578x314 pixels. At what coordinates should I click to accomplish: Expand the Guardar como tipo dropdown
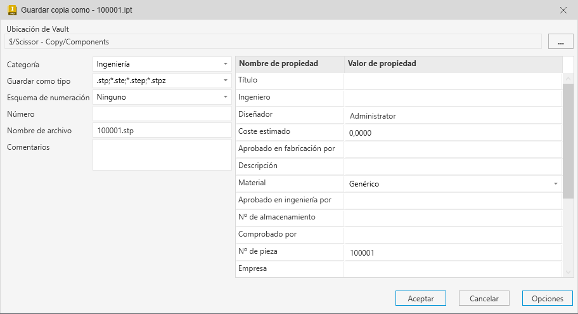tap(226, 81)
